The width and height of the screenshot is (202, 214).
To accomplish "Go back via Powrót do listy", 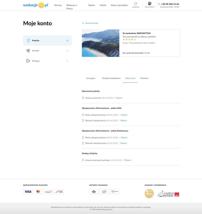I will tap(91, 23).
